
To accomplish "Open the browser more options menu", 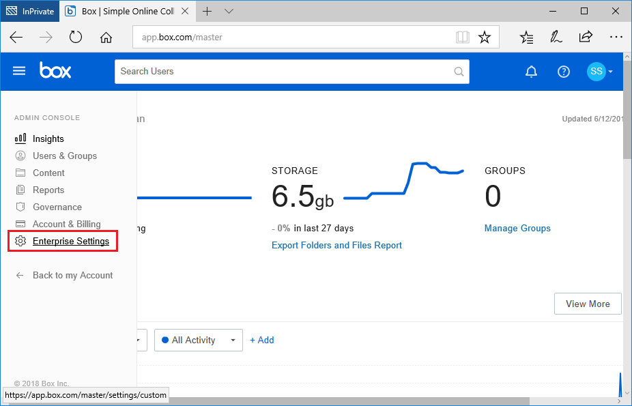I will (x=616, y=38).
